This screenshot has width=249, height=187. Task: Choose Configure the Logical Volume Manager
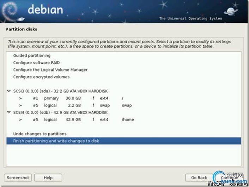pyautogui.click(x=124, y=70)
